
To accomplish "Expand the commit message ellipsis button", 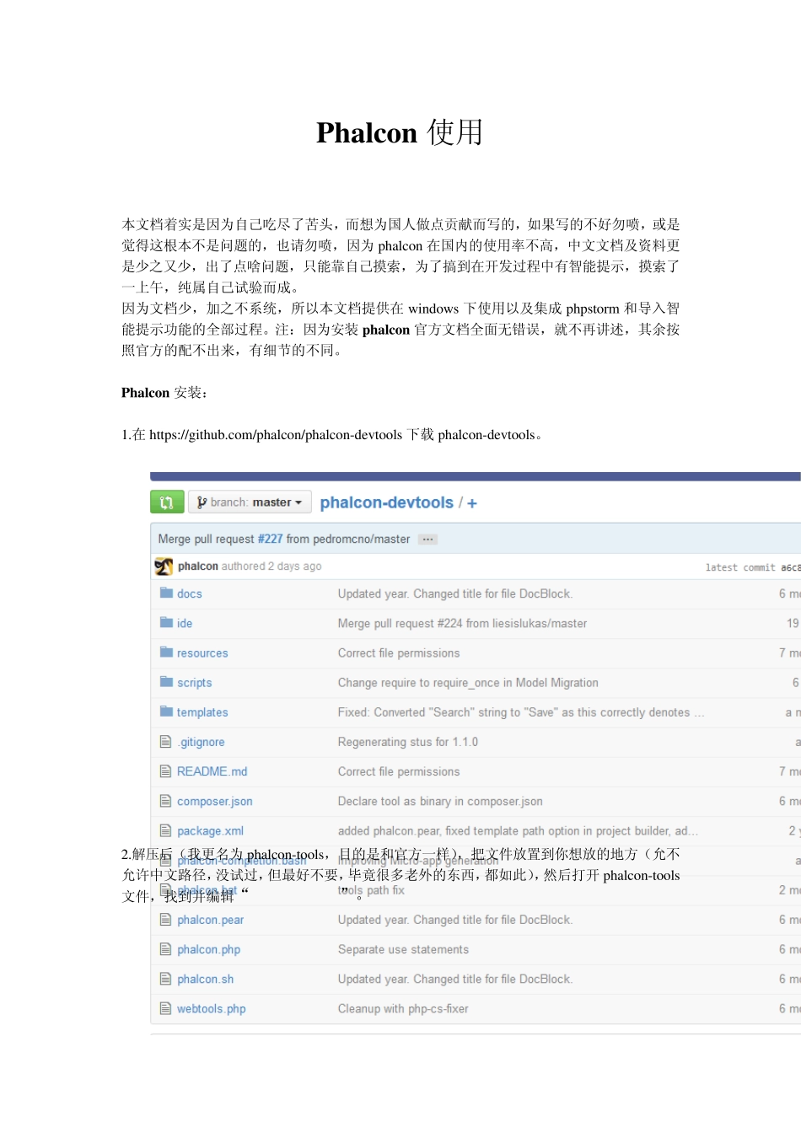I will pos(428,540).
